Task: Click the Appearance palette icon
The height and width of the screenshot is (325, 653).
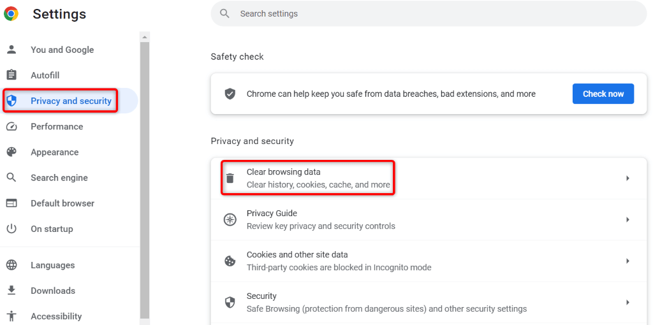Action: pyautogui.click(x=11, y=152)
